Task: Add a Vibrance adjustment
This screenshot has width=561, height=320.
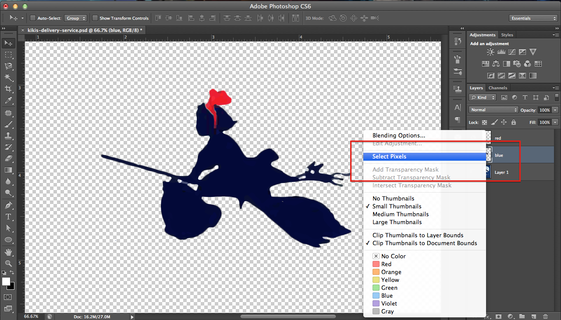Action: point(533,52)
